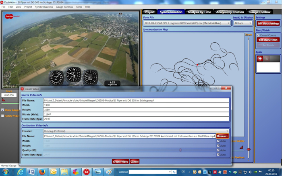Open the Outlook mail icon in the taskbar
Image resolution: width=290 pixels, height=176 pixels.
point(53,172)
